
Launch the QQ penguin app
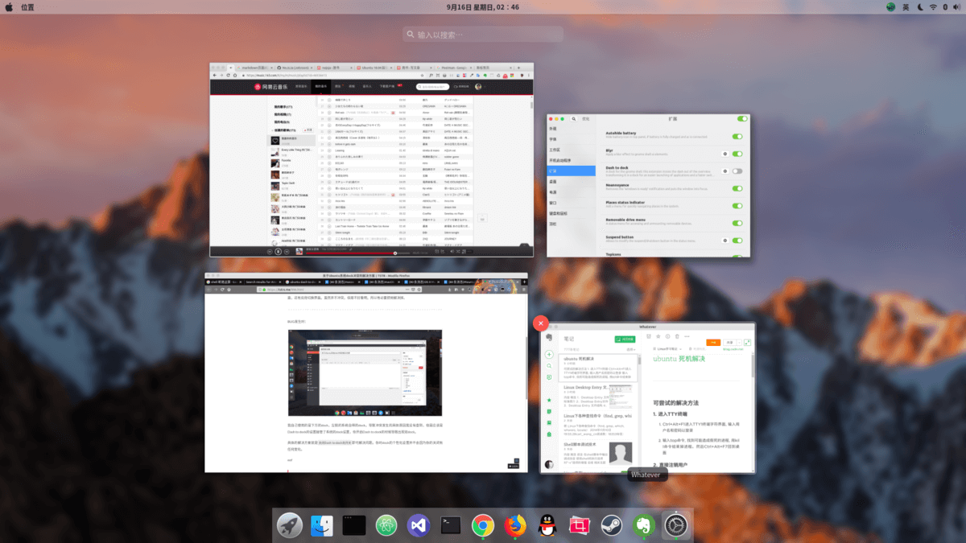tap(547, 525)
